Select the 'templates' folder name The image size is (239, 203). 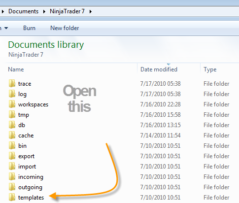pos(31,198)
